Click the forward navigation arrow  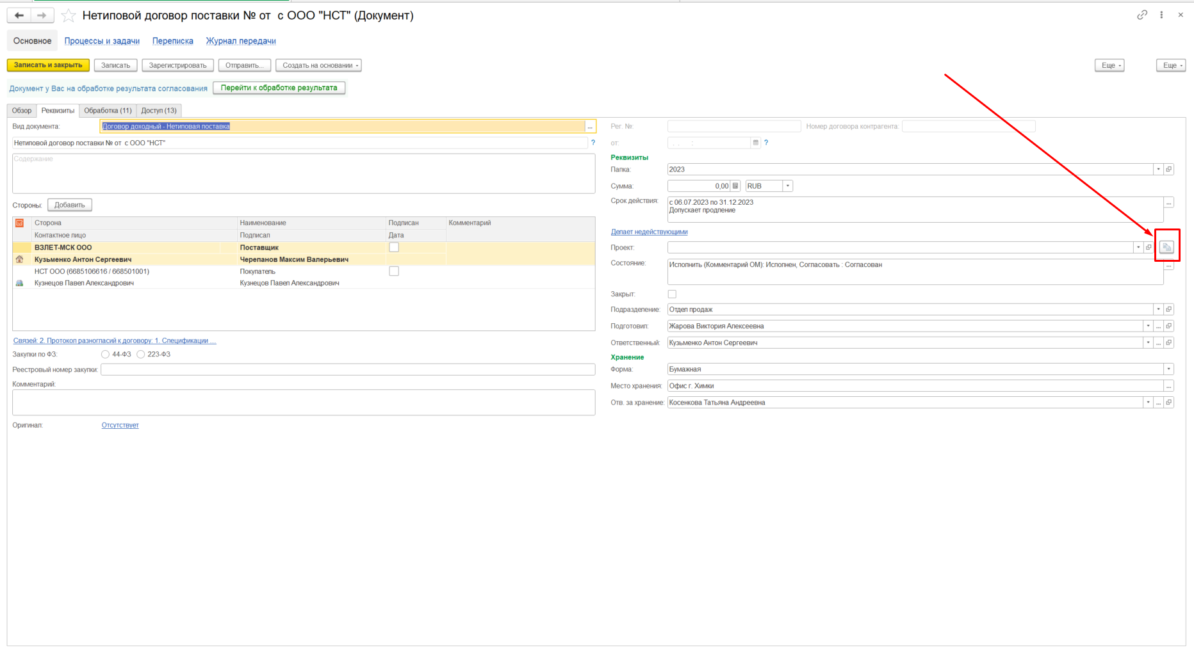click(x=42, y=15)
